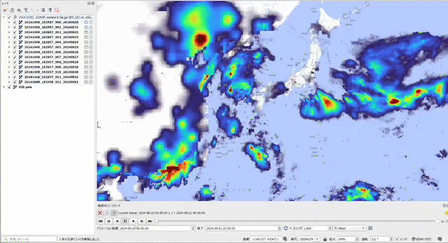Expand layer 009_20240829 legend
Screen dimensions: 448x243
pyautogui.click(x=9, y=67)
